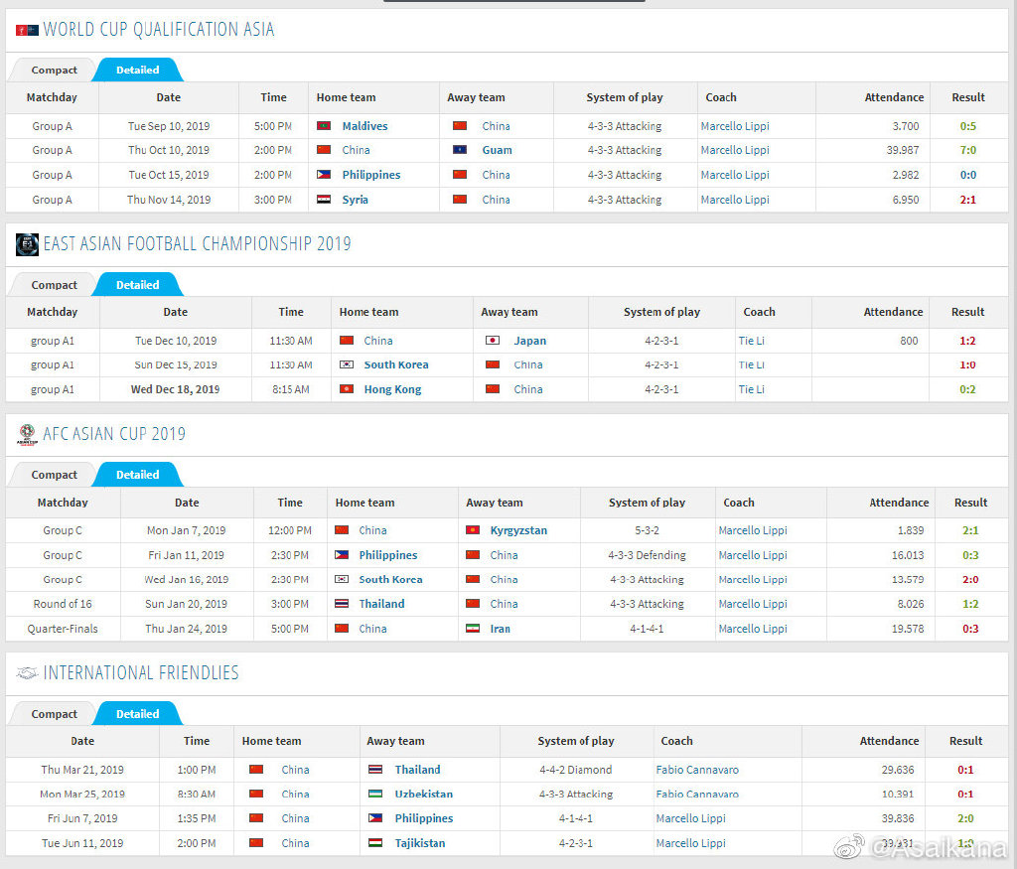
Task: Open the 1:2 result of Japan match
Action: pyautogui.click(x=967, y=341)
